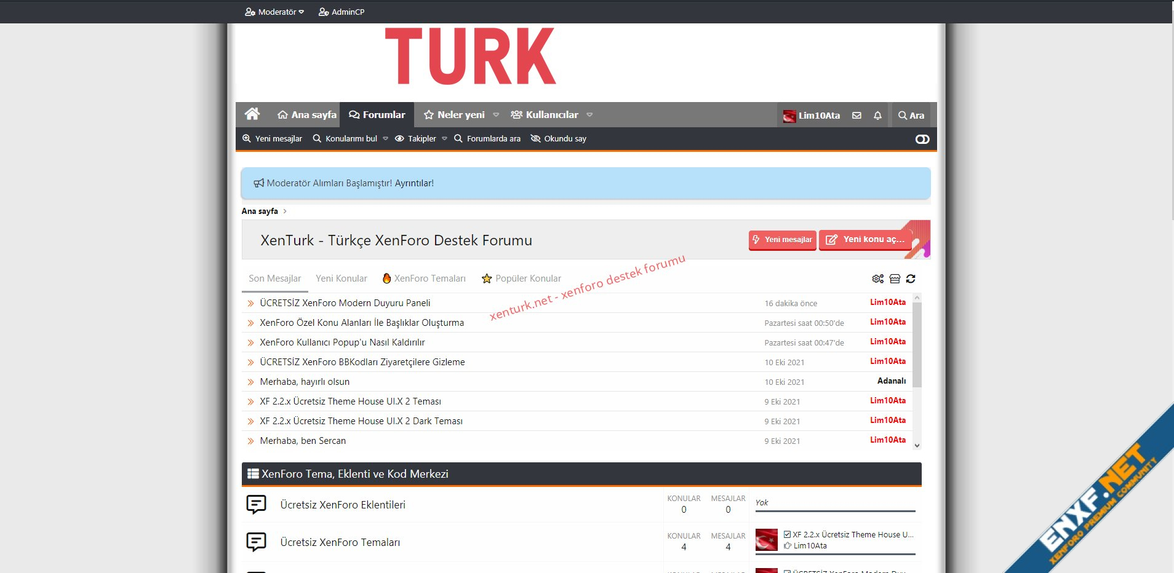Click Lim10Ata's flag avatar in the navbar

[789, 116]
